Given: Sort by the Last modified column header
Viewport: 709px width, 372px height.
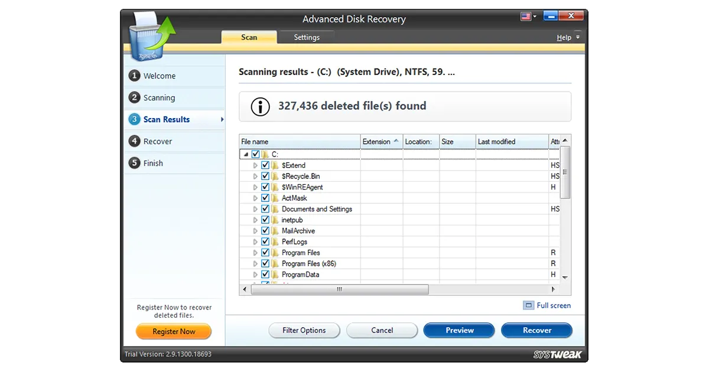Looking at the screenshot, I should coord(512,142).
